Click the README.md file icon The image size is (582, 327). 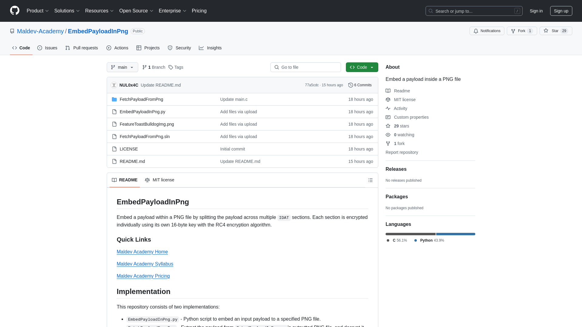(114, 161)
